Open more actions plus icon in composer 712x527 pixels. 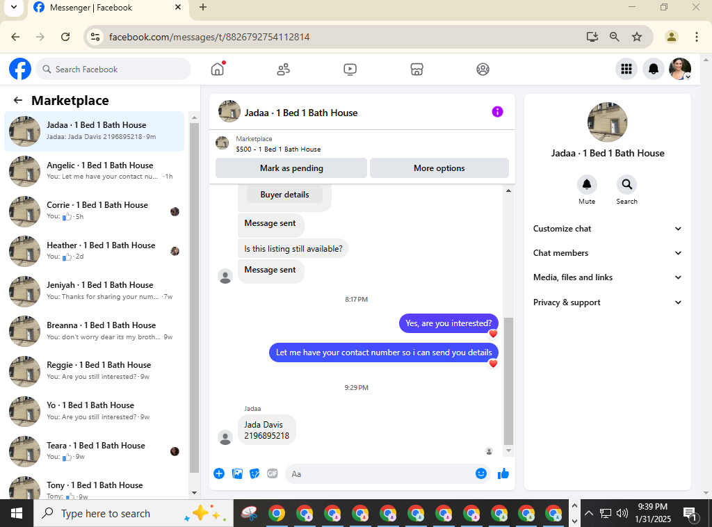(219, 473)
